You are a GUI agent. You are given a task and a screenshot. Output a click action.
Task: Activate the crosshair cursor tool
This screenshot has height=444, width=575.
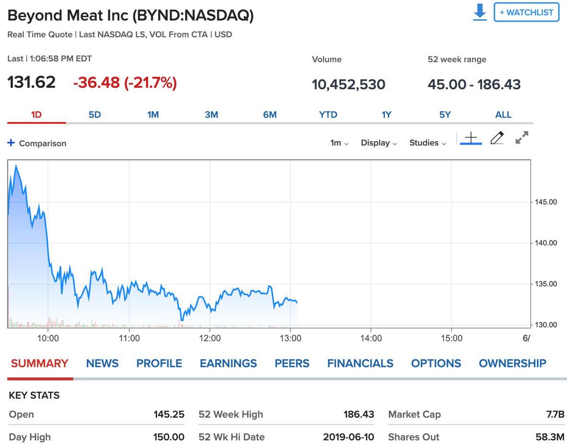(471, 138)
